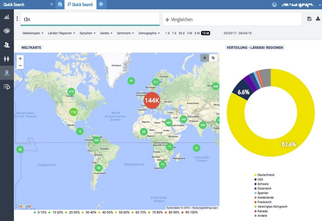Open the Google logo link on map
The image size is (322, 221).
tap(24, 206)
